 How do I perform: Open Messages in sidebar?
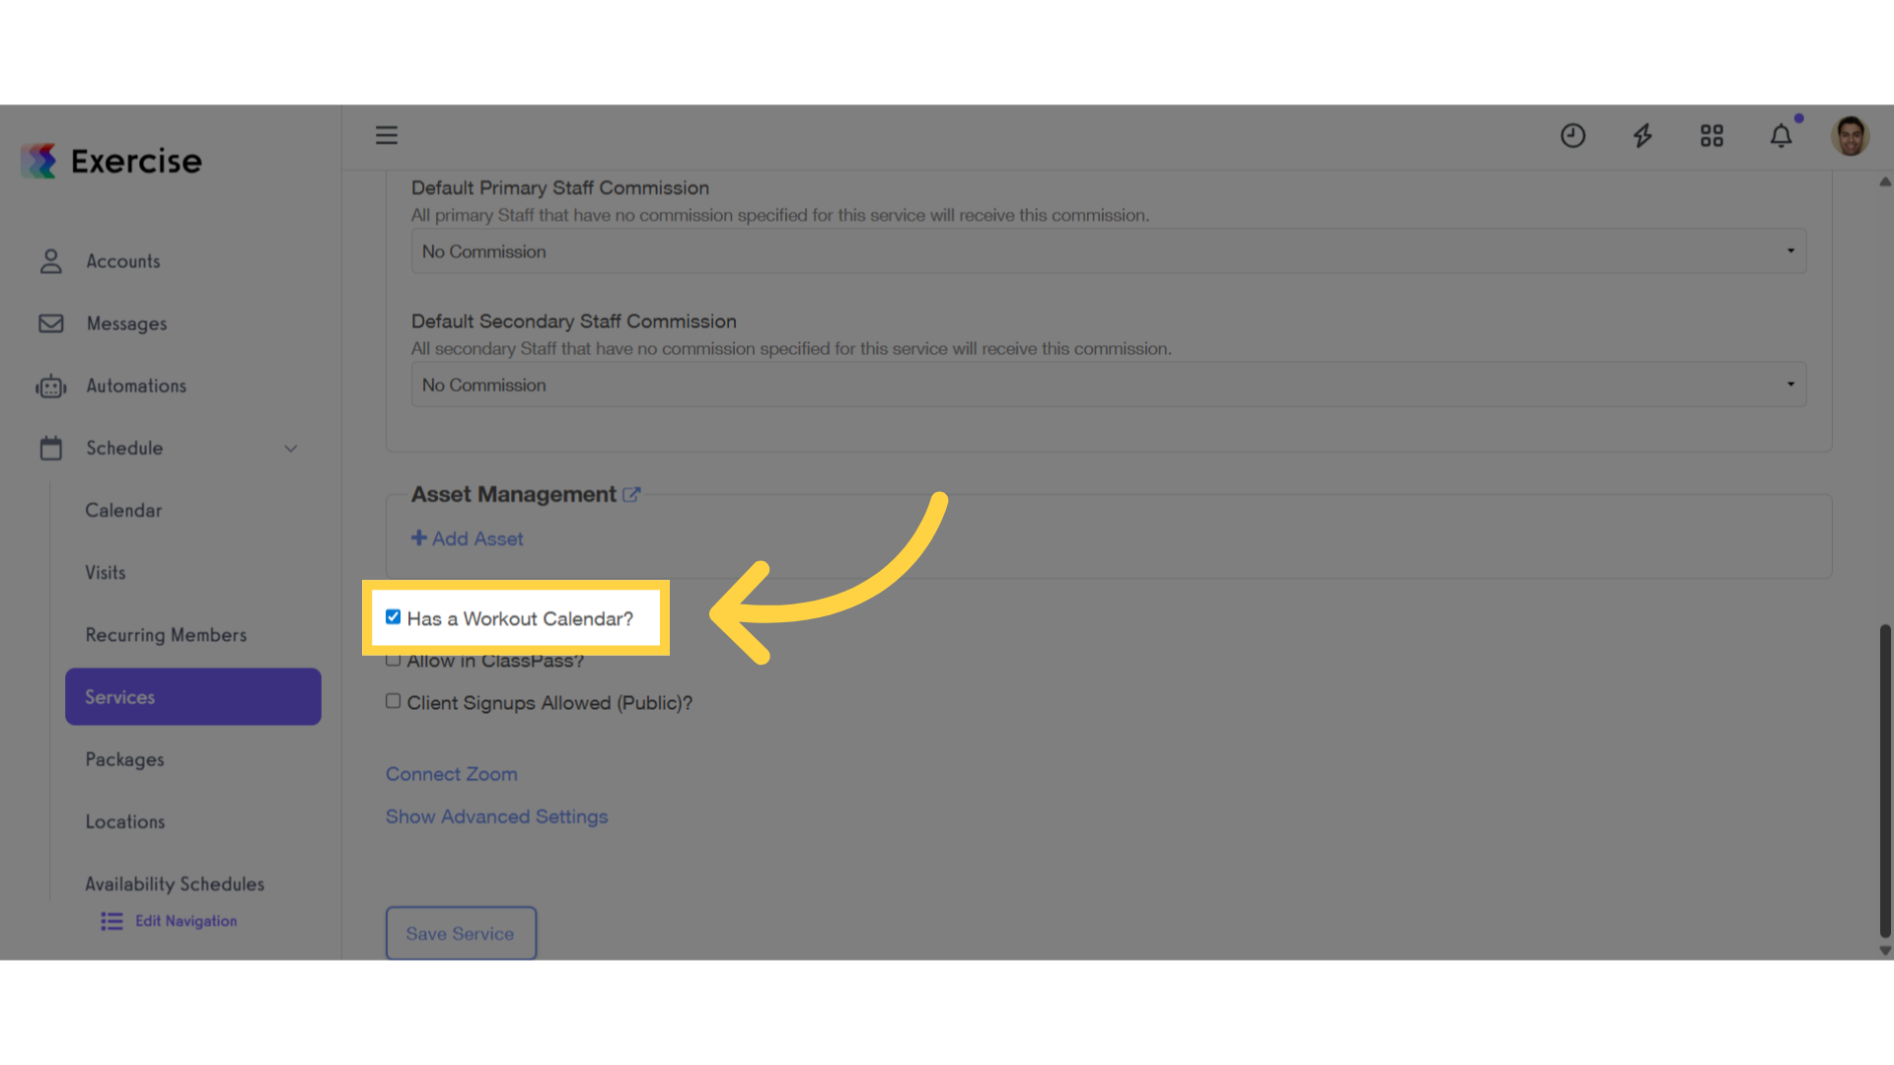pyautogui.click(x=126, y=323)
